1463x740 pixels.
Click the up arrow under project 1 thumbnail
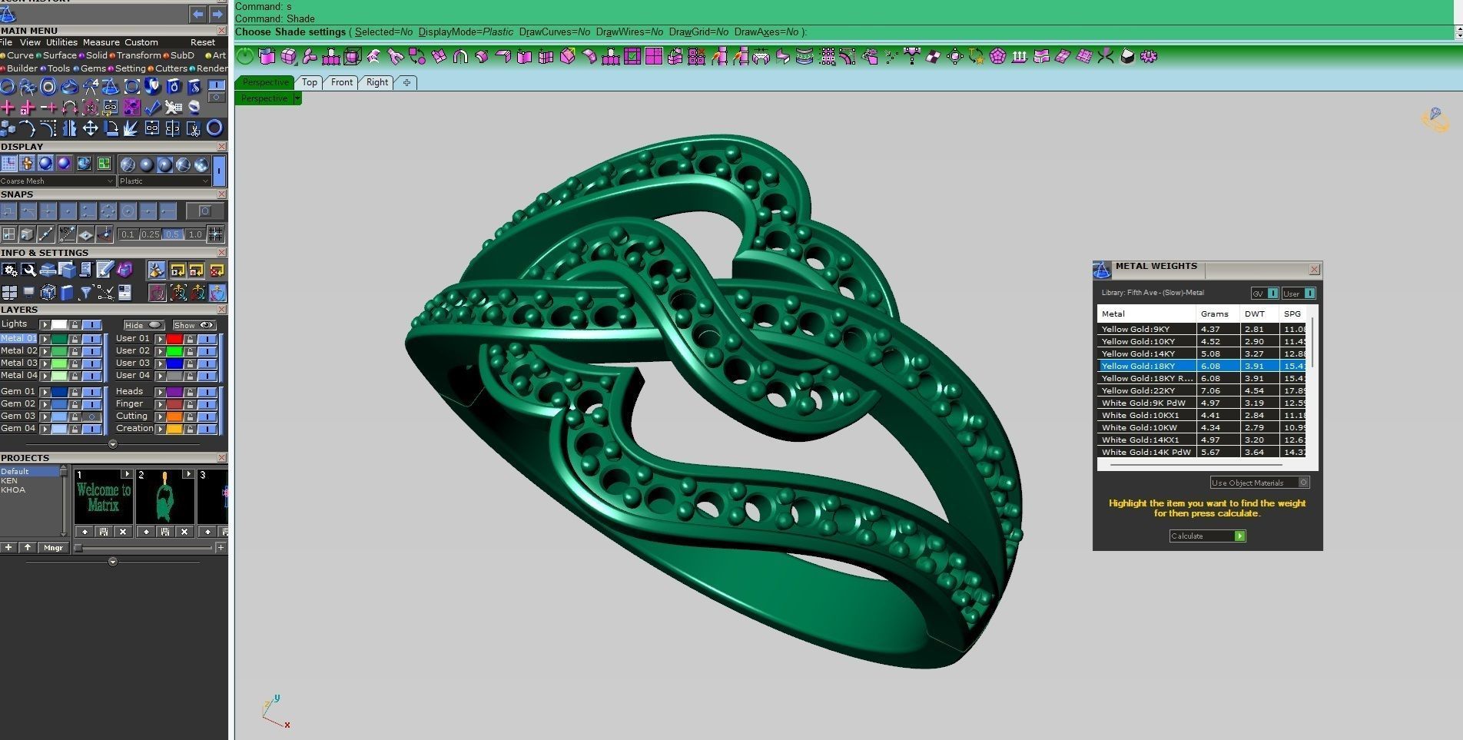[85, 532]
